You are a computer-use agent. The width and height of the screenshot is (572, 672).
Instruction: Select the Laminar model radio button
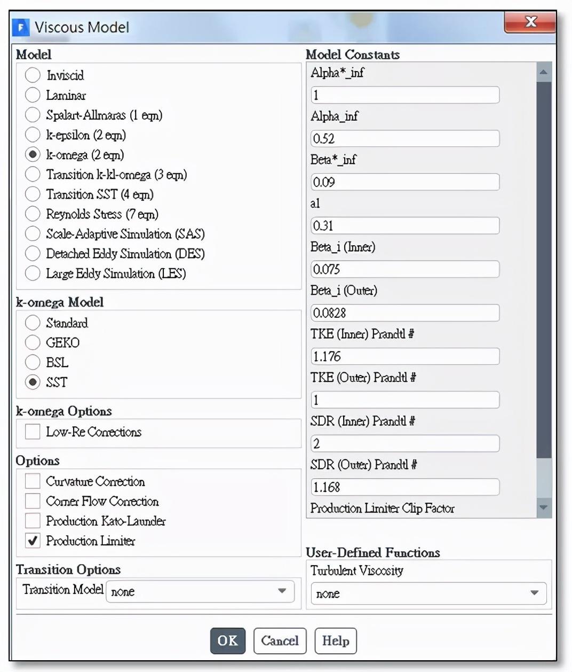[33, 95]
